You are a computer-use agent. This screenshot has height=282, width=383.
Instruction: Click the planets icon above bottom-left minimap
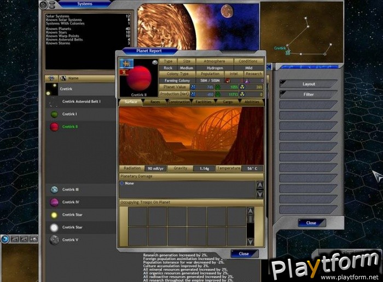(33, 239)
